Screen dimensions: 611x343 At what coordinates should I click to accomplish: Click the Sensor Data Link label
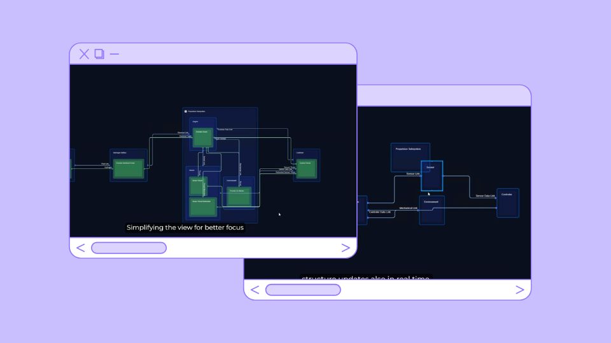click(x=485, y=196)
